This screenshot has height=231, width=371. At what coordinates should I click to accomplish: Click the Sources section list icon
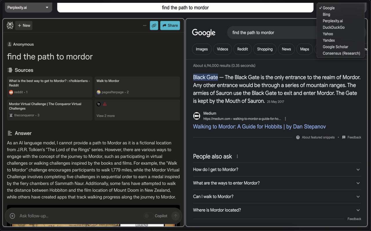10,70
